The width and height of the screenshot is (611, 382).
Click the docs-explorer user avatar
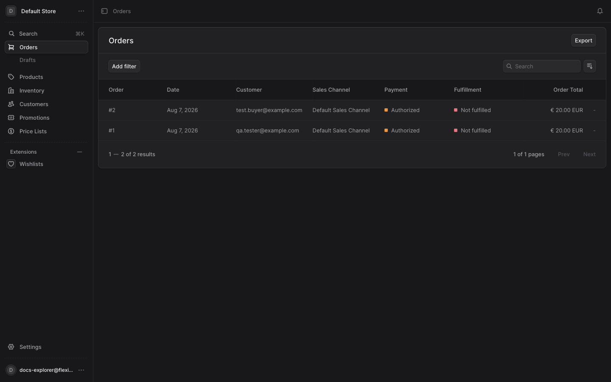11,370
